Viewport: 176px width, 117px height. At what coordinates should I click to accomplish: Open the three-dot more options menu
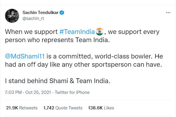click(168, 13)
